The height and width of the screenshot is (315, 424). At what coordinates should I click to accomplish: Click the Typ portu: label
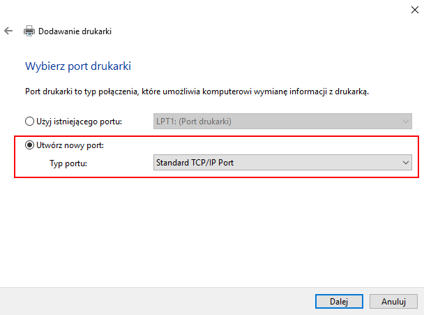(x=68, y=163)
